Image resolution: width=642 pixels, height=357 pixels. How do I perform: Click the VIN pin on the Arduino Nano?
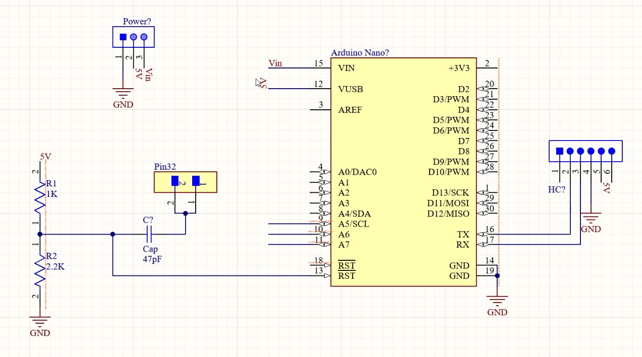click(x=346, y=68)
